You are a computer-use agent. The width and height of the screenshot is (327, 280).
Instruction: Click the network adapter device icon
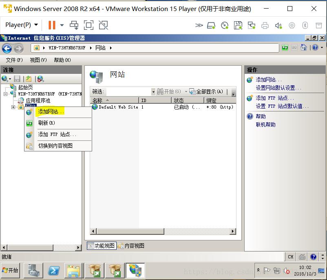click(x=251, y=25)
